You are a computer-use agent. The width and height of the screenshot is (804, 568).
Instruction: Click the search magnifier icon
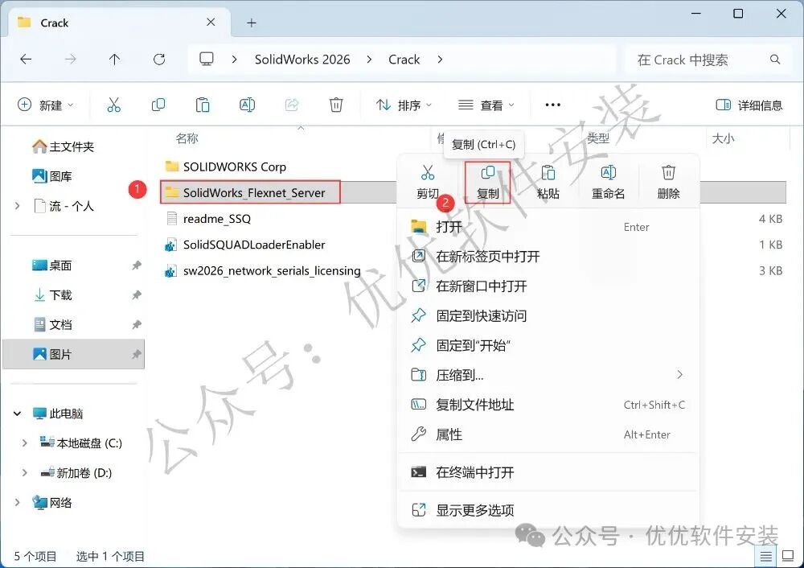(x=775, y=60)
